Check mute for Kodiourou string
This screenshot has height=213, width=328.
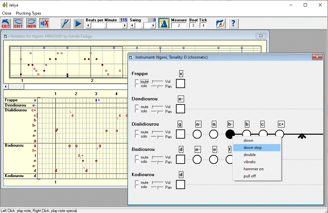tap(137, 183)
